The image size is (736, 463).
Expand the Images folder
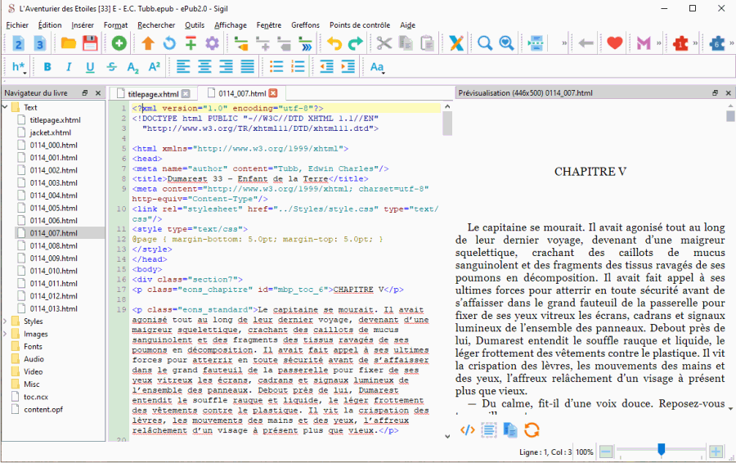[x=5, y=334]
